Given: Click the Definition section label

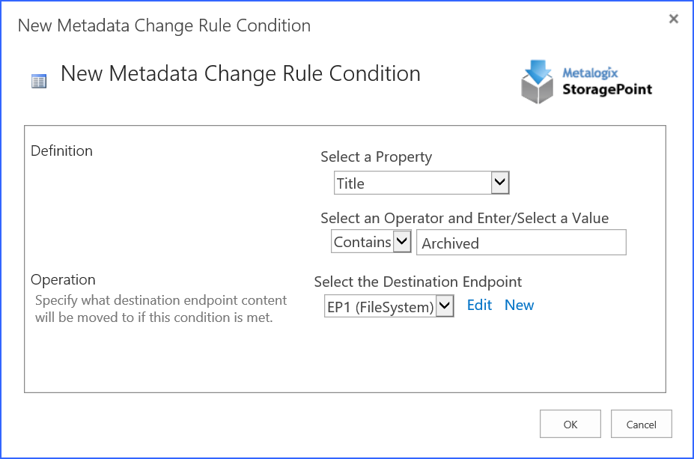Looking at the screenshot, I should (61, 151).
